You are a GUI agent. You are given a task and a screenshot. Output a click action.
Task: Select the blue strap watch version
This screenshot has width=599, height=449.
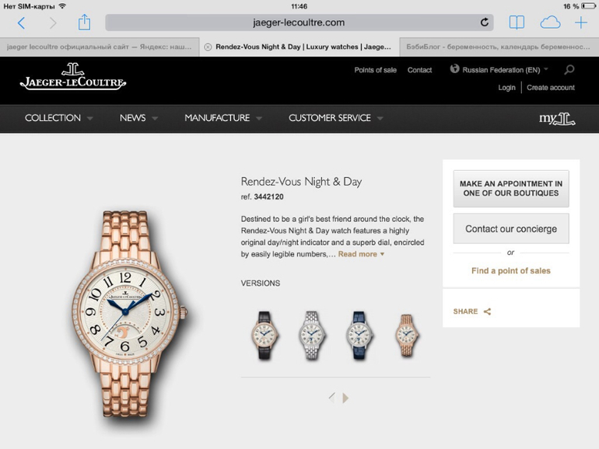click(x=359, y=336)
